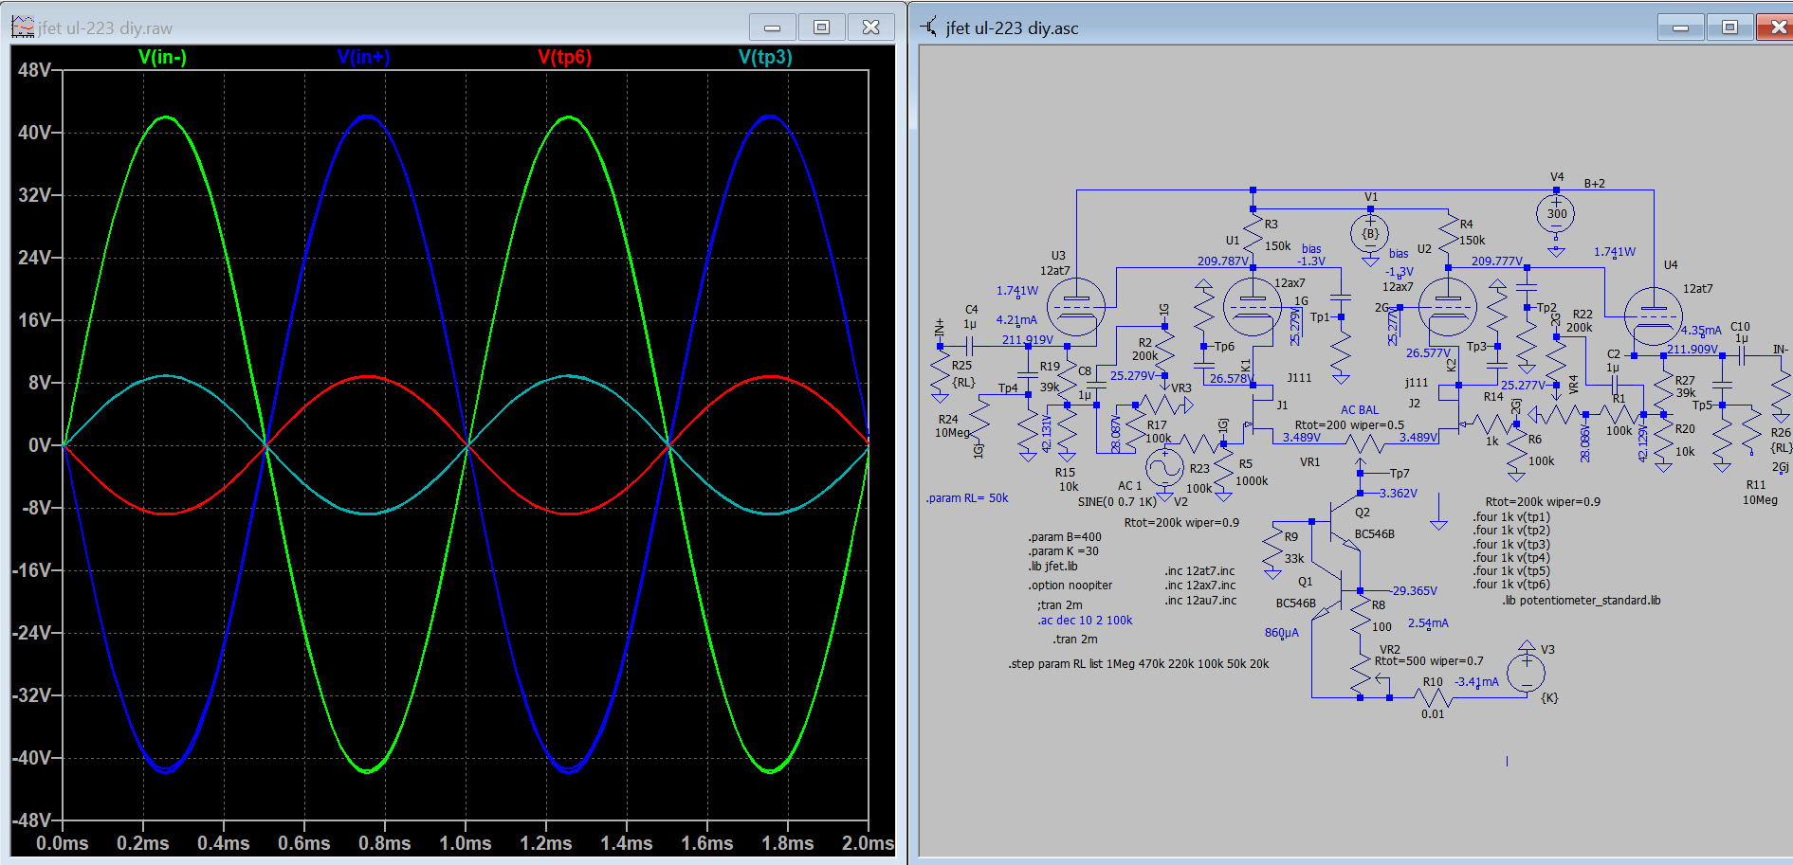1793x865 pixels.
Task: Click the .option noopiter directive
Action: [1070, 586]
